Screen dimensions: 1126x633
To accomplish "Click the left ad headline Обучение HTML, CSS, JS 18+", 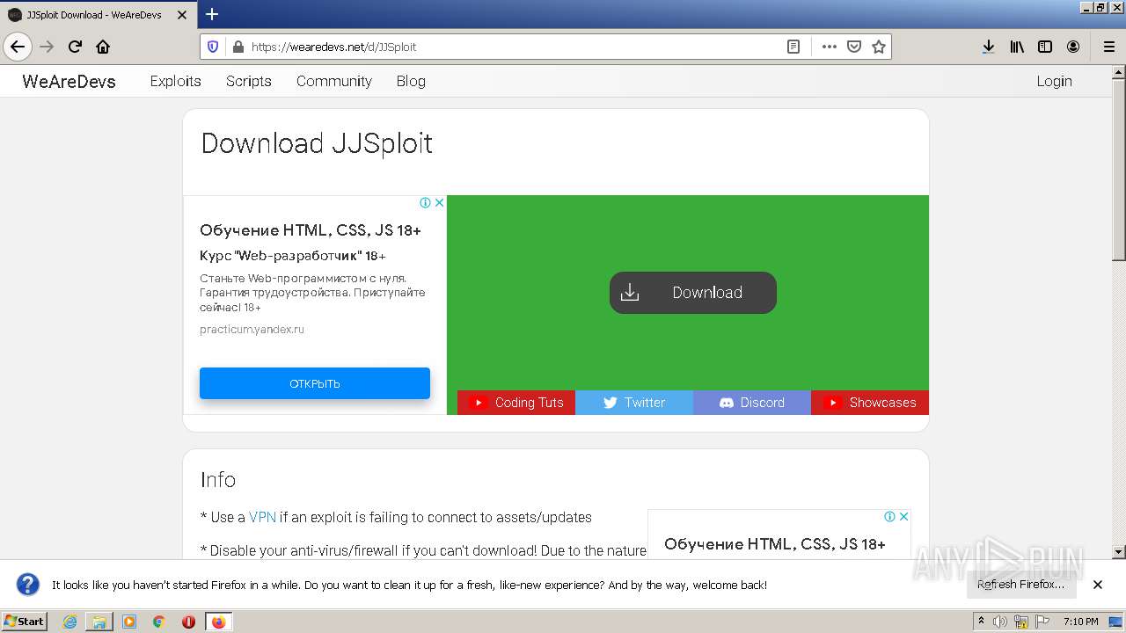I will (311, 230).
